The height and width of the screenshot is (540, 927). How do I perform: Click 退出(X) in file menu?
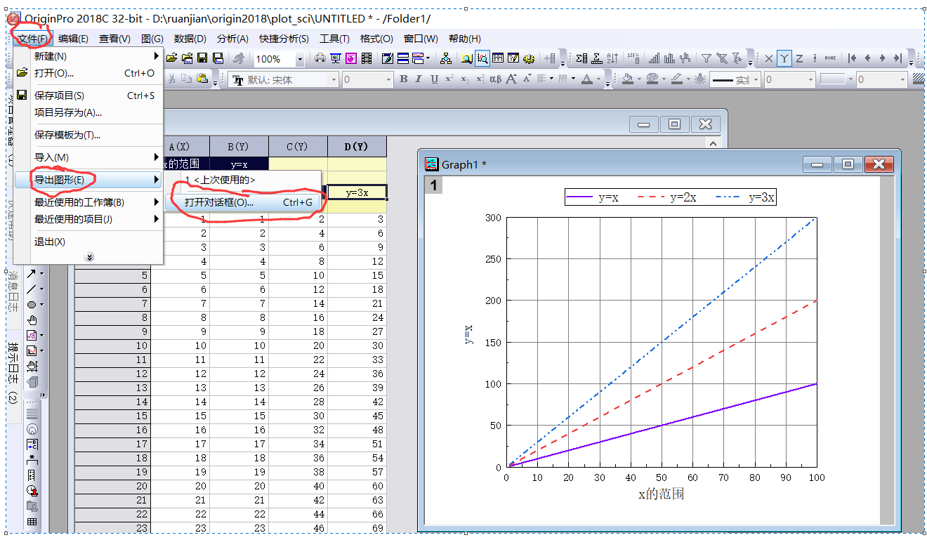[x=88, y=242]
